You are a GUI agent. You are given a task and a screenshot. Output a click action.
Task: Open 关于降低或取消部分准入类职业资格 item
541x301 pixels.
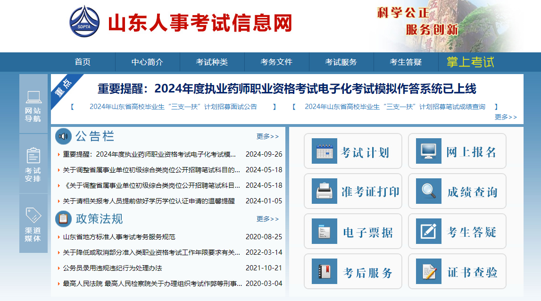pos(151,252)
